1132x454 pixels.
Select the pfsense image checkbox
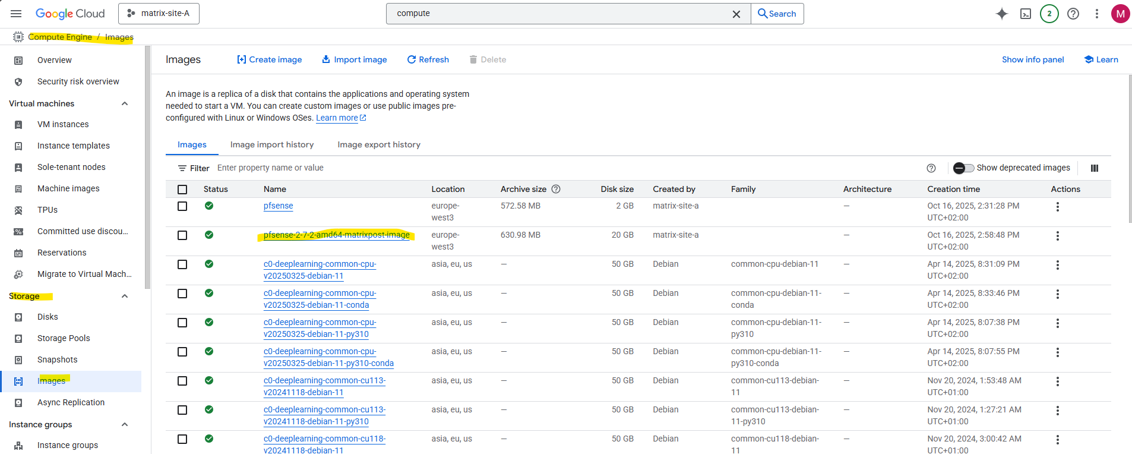click(182, 206)
